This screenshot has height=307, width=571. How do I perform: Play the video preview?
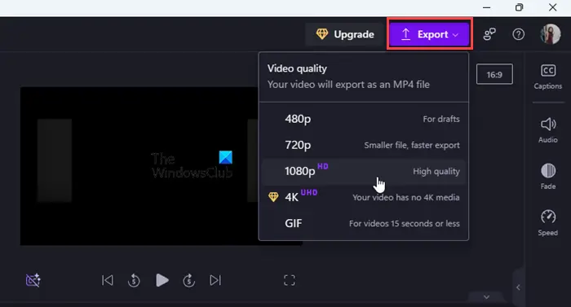pyautogui.click(x=162, y=280)
